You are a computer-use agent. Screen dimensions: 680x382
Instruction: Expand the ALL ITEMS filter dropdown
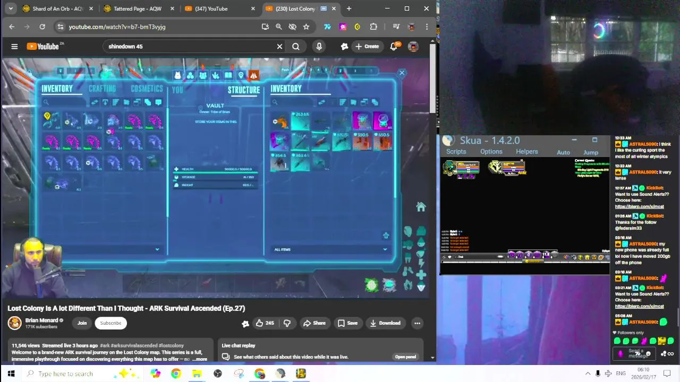pos(330,249)
